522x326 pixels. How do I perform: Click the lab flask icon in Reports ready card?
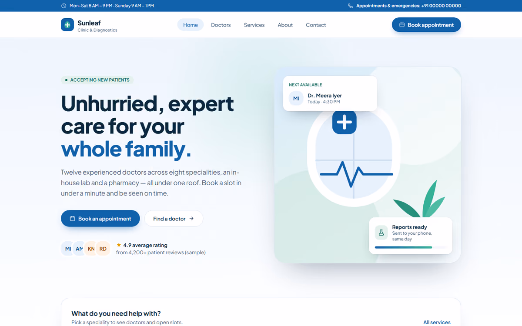coord(381,233)
